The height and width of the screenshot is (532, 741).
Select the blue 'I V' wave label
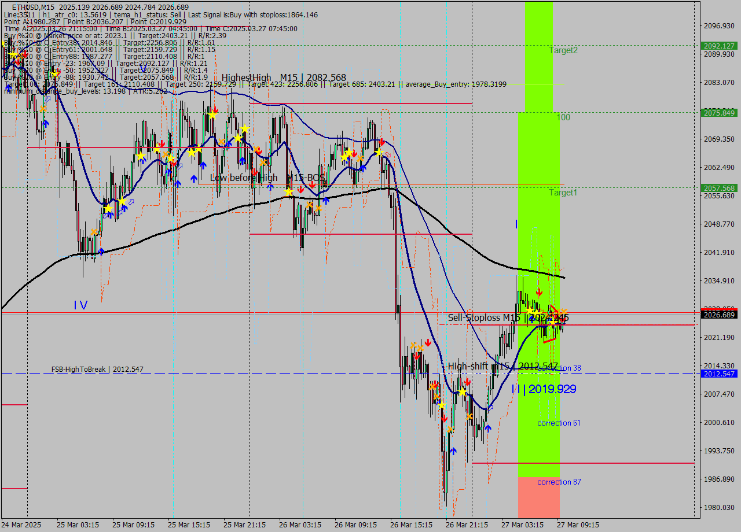point(80,305)
